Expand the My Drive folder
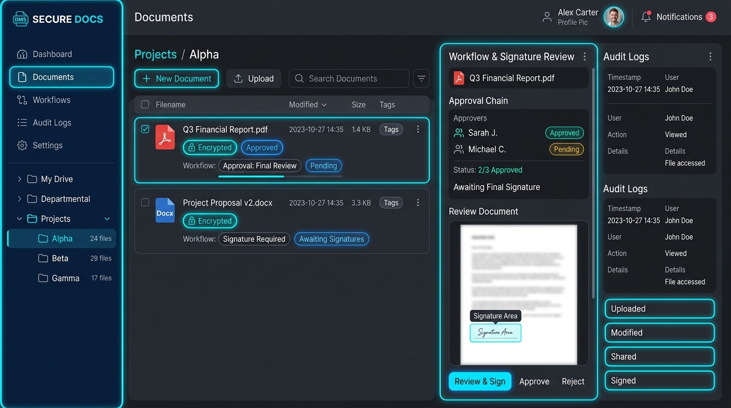 pos(20,179)
